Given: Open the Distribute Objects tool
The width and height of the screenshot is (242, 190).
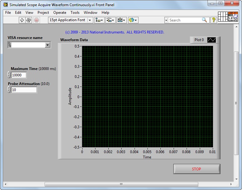Looking at the screenshot, I should pyautogui.click(x=110, y=20).
